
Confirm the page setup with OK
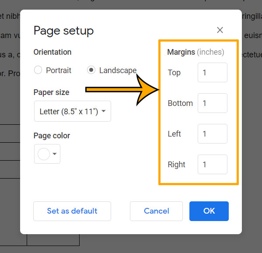(x=209, y=211)
